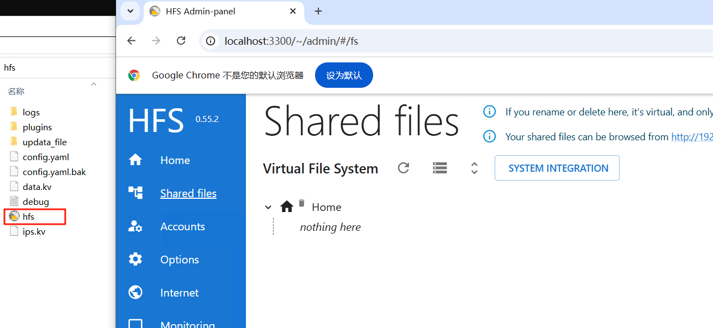Select the updata_file folder in Explorer
The height and width of the screenshot is (328, 713).
(44, 142)
